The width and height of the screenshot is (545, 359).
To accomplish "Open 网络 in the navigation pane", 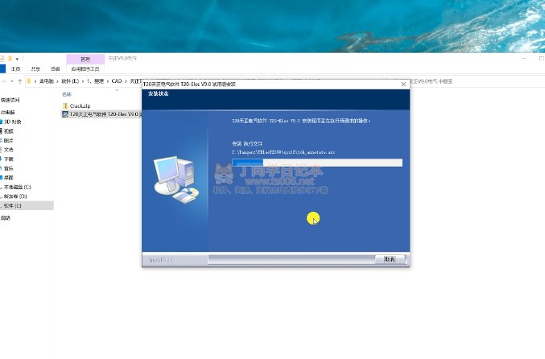I will click(x=6, y=218).
